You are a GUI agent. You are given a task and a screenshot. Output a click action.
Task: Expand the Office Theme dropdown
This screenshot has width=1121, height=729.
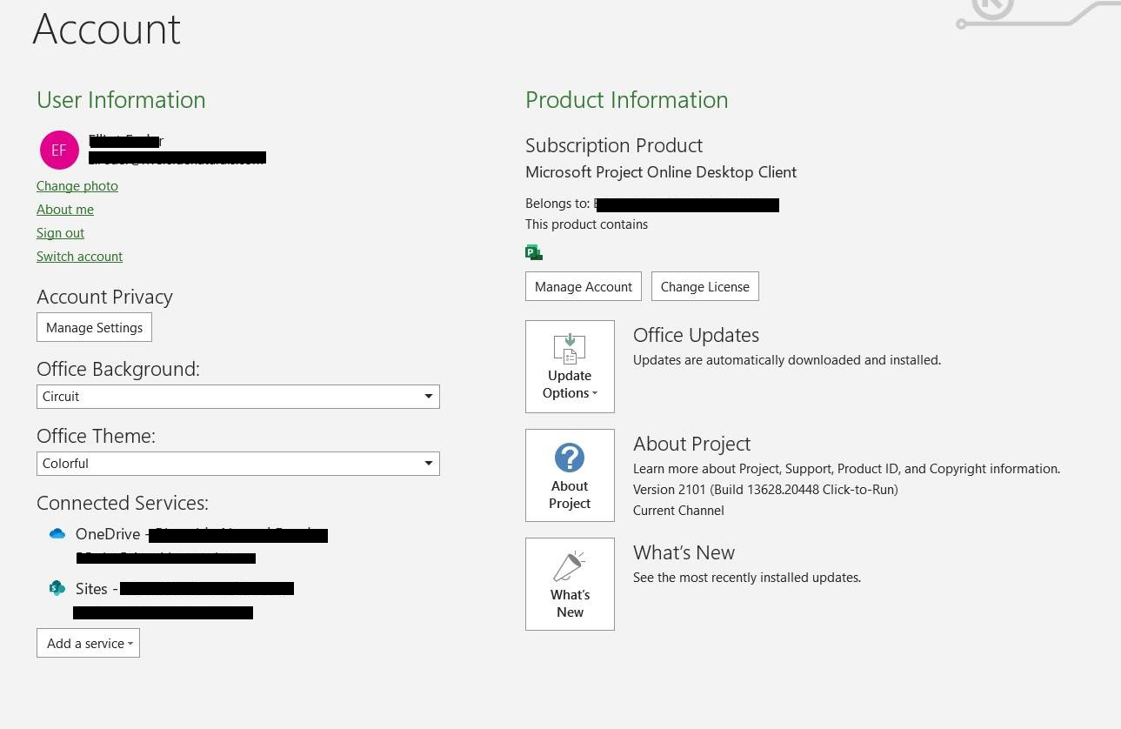[238, 463]
